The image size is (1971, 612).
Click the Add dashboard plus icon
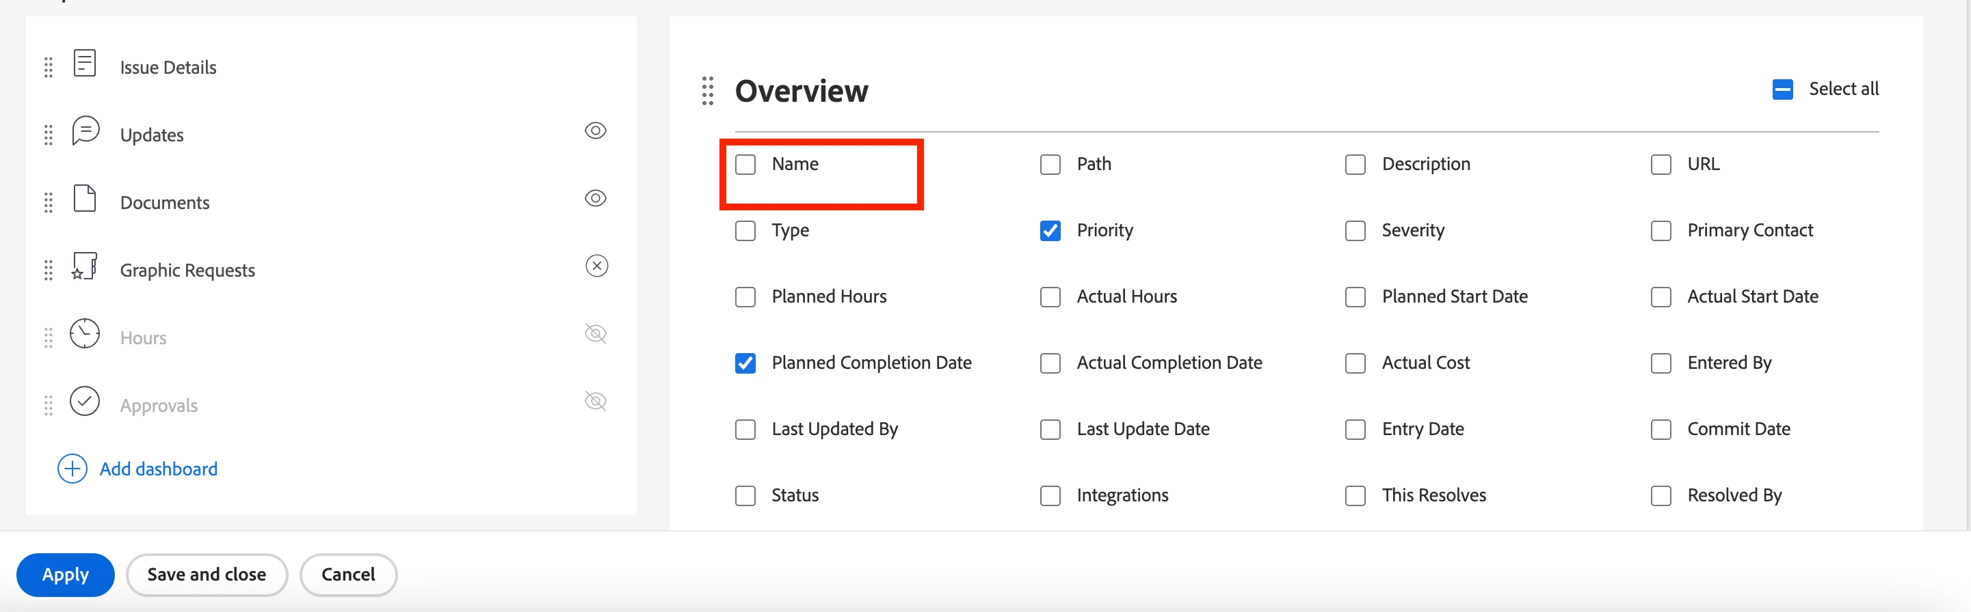(72, 469)
